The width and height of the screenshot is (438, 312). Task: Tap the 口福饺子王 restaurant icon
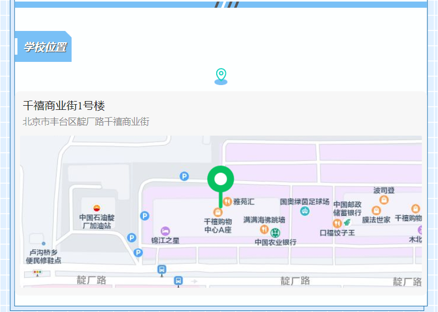[x=337, y=223]
